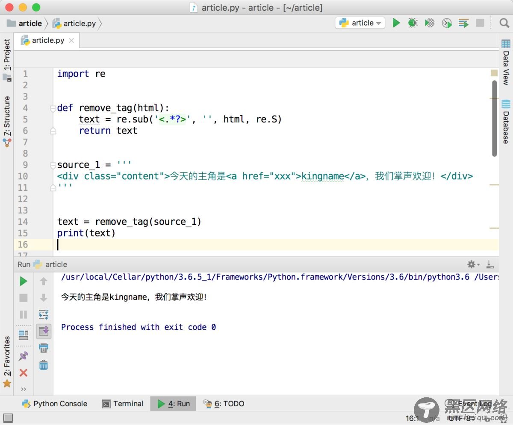Viewport: 513px width, 425px height.
Task: Run article with coverage
Action: pos(430,23)
